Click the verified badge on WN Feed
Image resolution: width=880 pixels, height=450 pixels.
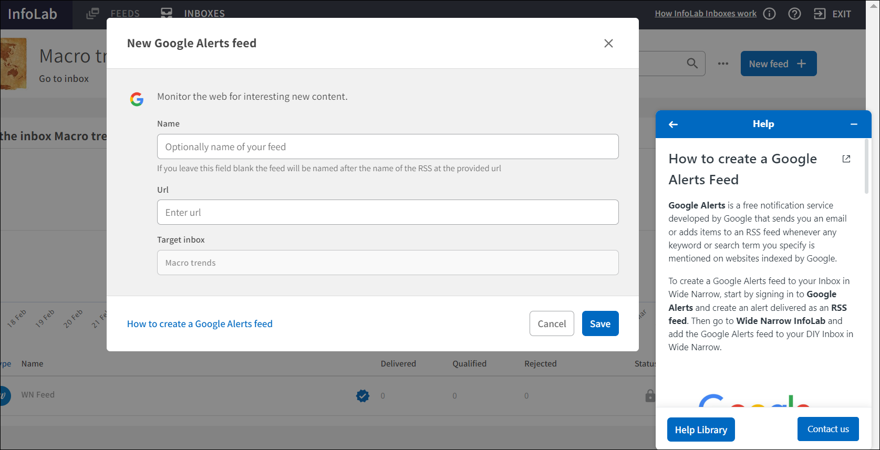coord(363,395)
